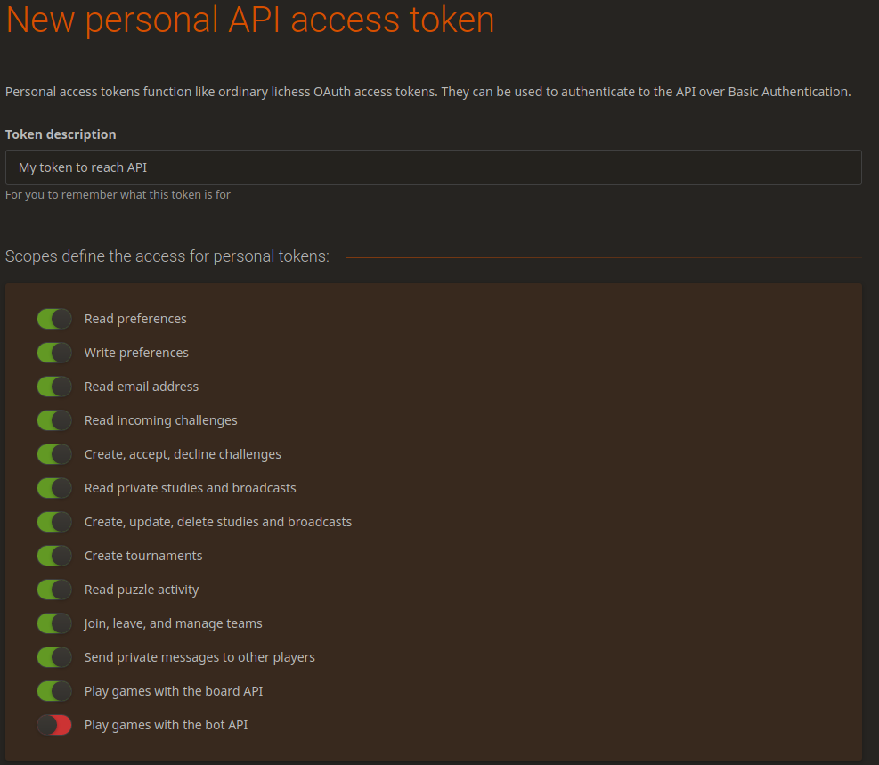Screen dimensions: 879x765
Task: Switch off Read incoming challenges toggle
Action: (x=54, y=420)
